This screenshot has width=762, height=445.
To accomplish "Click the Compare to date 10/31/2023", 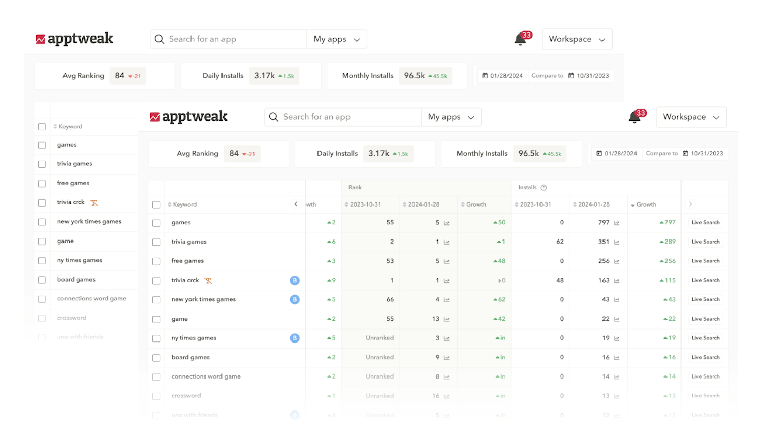I will (x=709, y=153).
